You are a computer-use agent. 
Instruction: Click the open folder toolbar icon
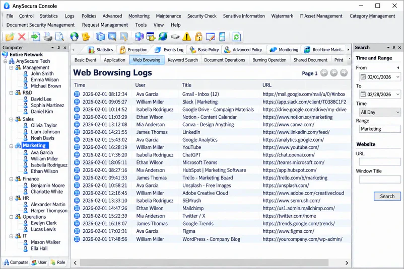[x=10, y=37]
